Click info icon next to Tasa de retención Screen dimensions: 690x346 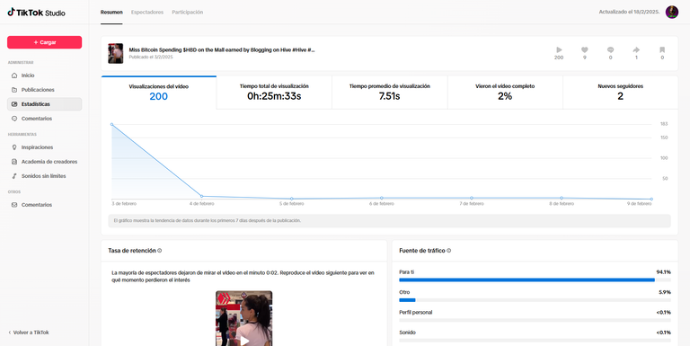coord(160,251)
